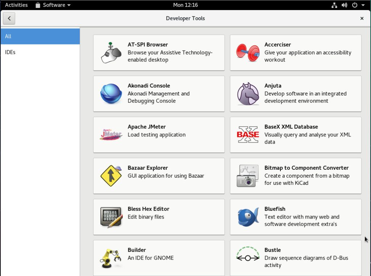
Task: Click the Anjuta horse head icon
Action: [x=247, y=94]
